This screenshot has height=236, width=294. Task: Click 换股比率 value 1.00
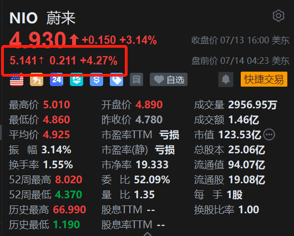coord(249,209)
